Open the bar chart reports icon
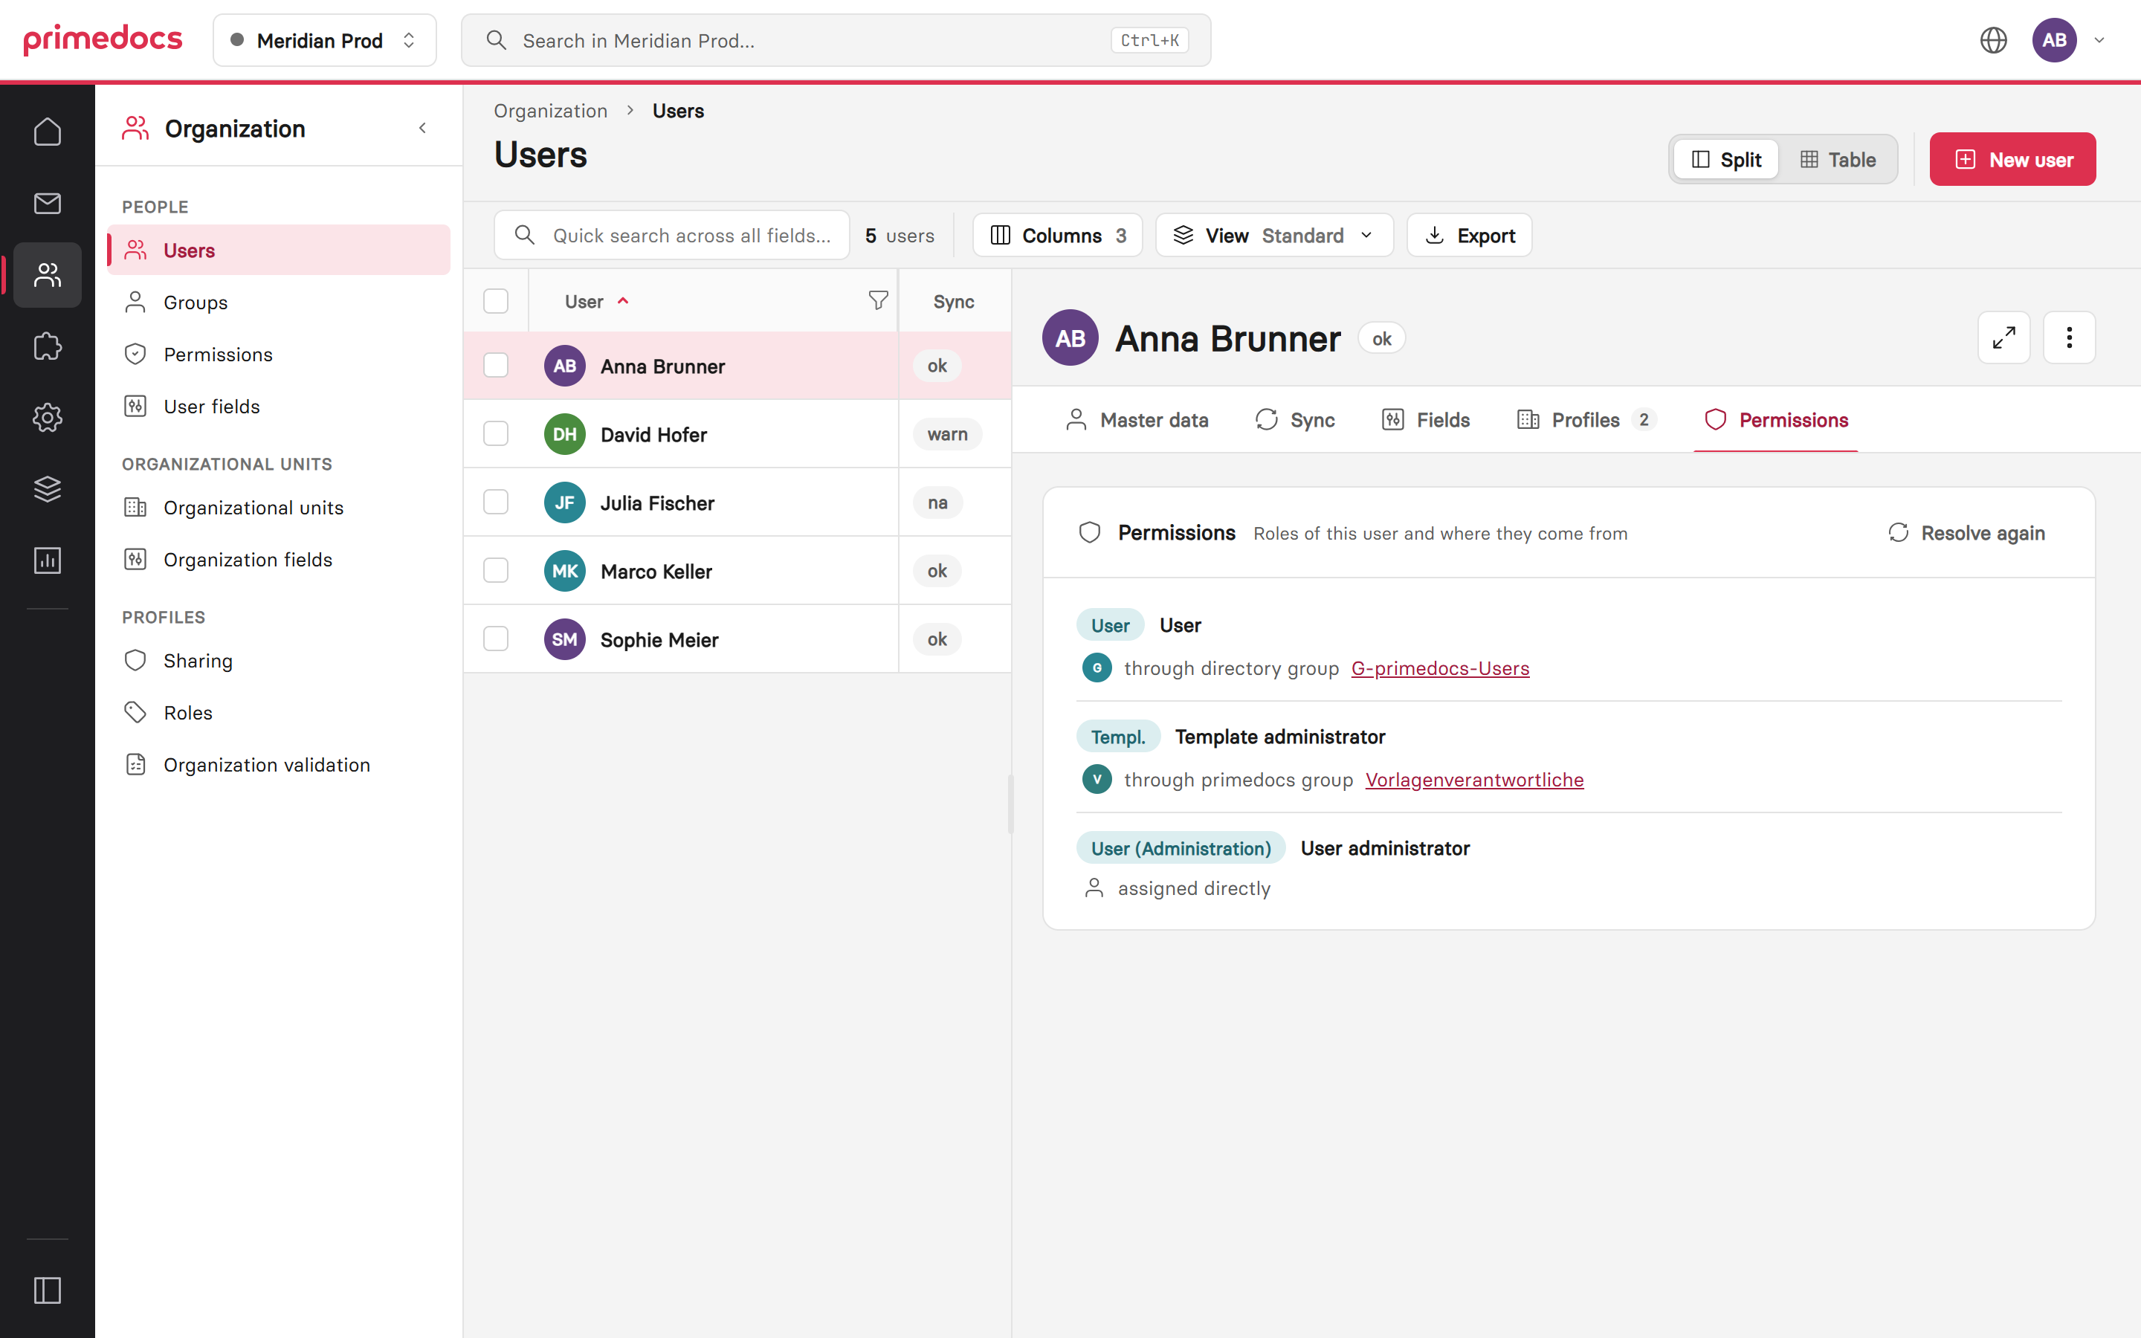Viewport: 2141px width, 1338px height. 47,560
